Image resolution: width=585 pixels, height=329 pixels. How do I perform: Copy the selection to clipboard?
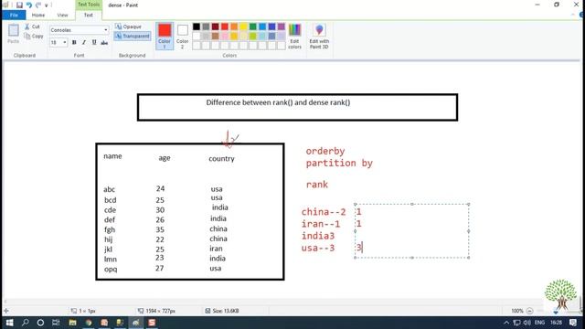pos(34,37)
